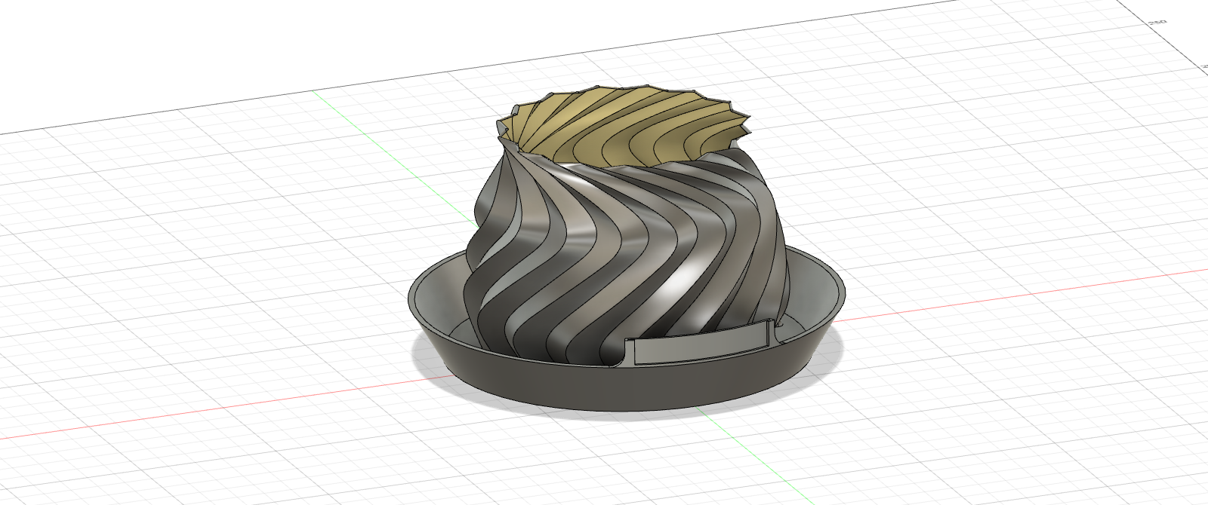
Task: Click the "250" grid dimension label
Action: (1157, 23)
